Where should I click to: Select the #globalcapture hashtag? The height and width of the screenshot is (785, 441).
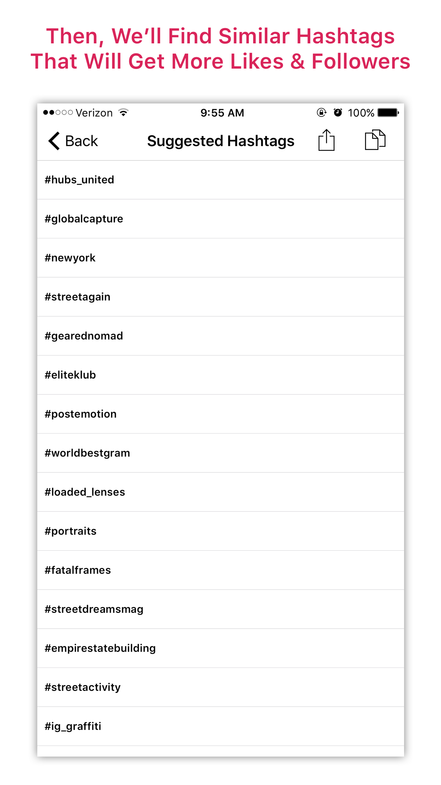(220, 219)
